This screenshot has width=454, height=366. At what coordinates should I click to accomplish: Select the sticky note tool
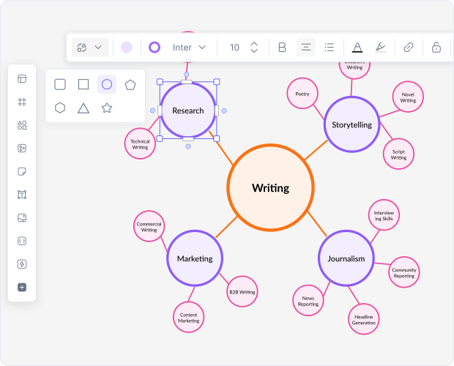click(x=22, y=171)
